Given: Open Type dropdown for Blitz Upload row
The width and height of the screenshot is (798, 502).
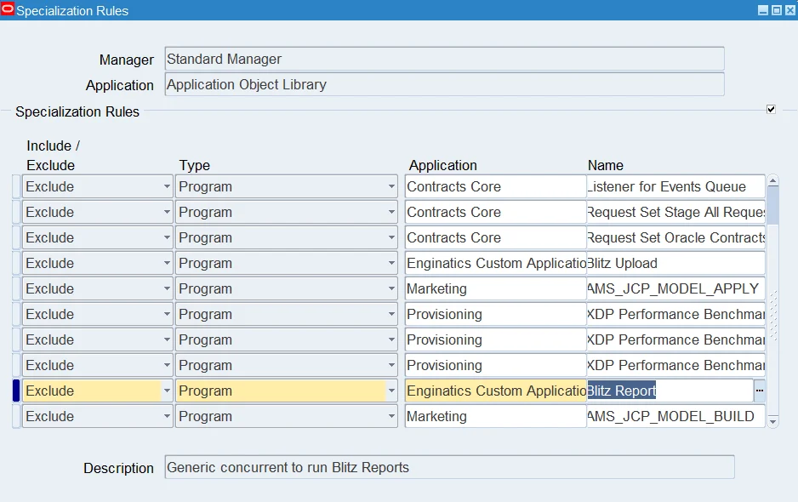Looking at the screenshot, I should 391,263.
